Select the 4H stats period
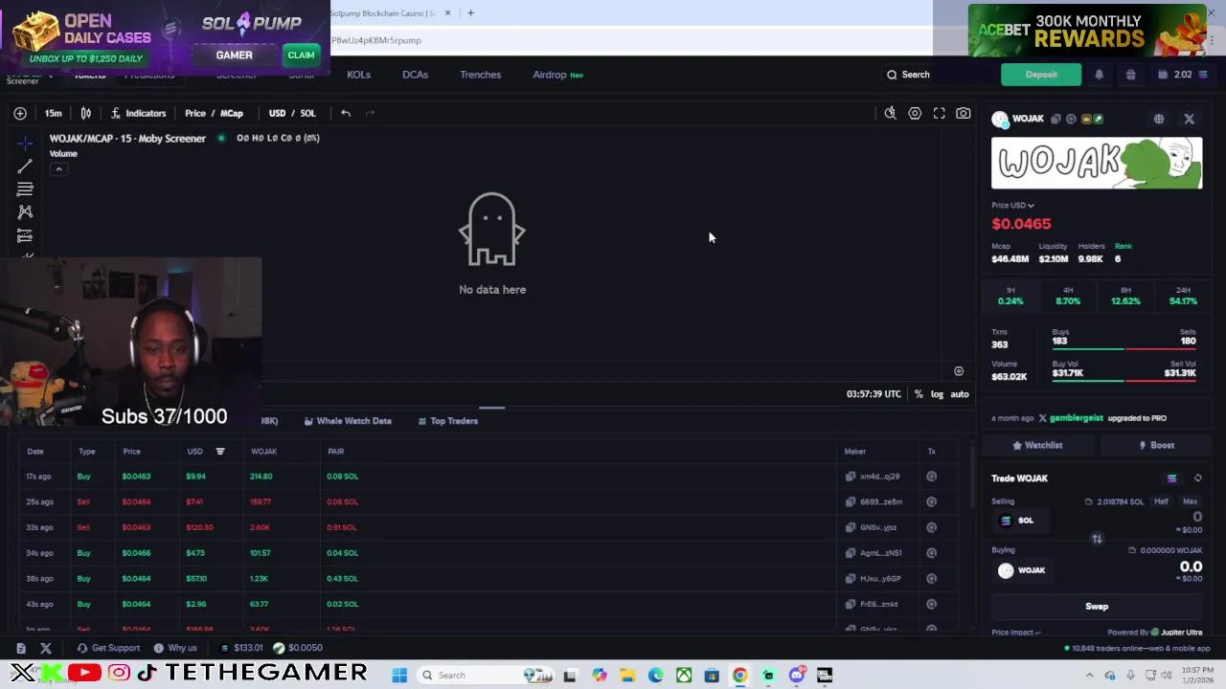Screen dimensions: 1226x689 coord(1068,296)
